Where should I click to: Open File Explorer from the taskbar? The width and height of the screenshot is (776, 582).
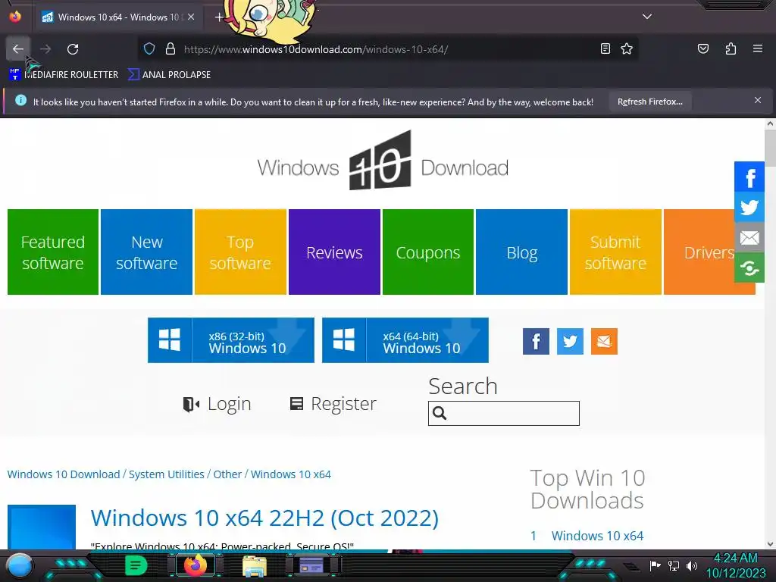(x=255, y=565)
